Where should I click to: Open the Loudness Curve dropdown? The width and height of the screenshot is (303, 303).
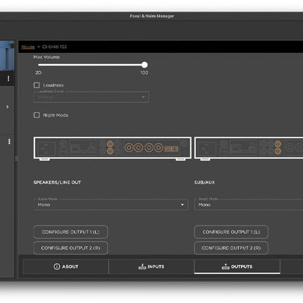92,97
